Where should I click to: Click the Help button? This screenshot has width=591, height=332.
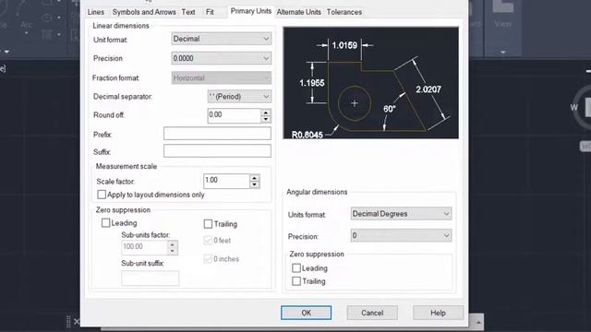438,313
